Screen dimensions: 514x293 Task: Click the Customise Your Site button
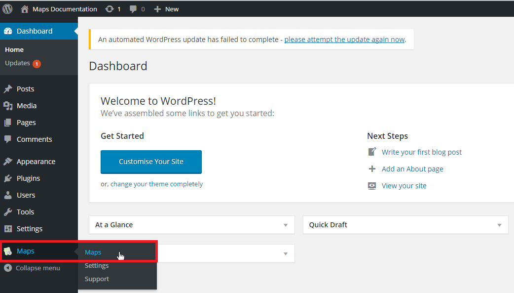coord(151,162)
